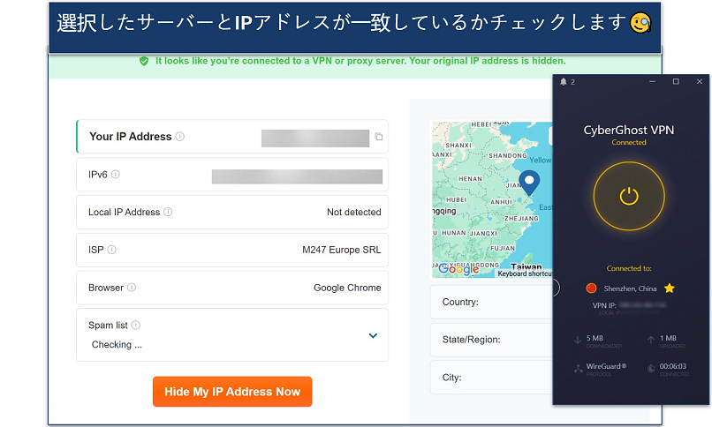Toggle favorite star for Shenzhen, China
The width and height of the screenshot is (712, 427).
pyautogui.click(x=670, y=288)
